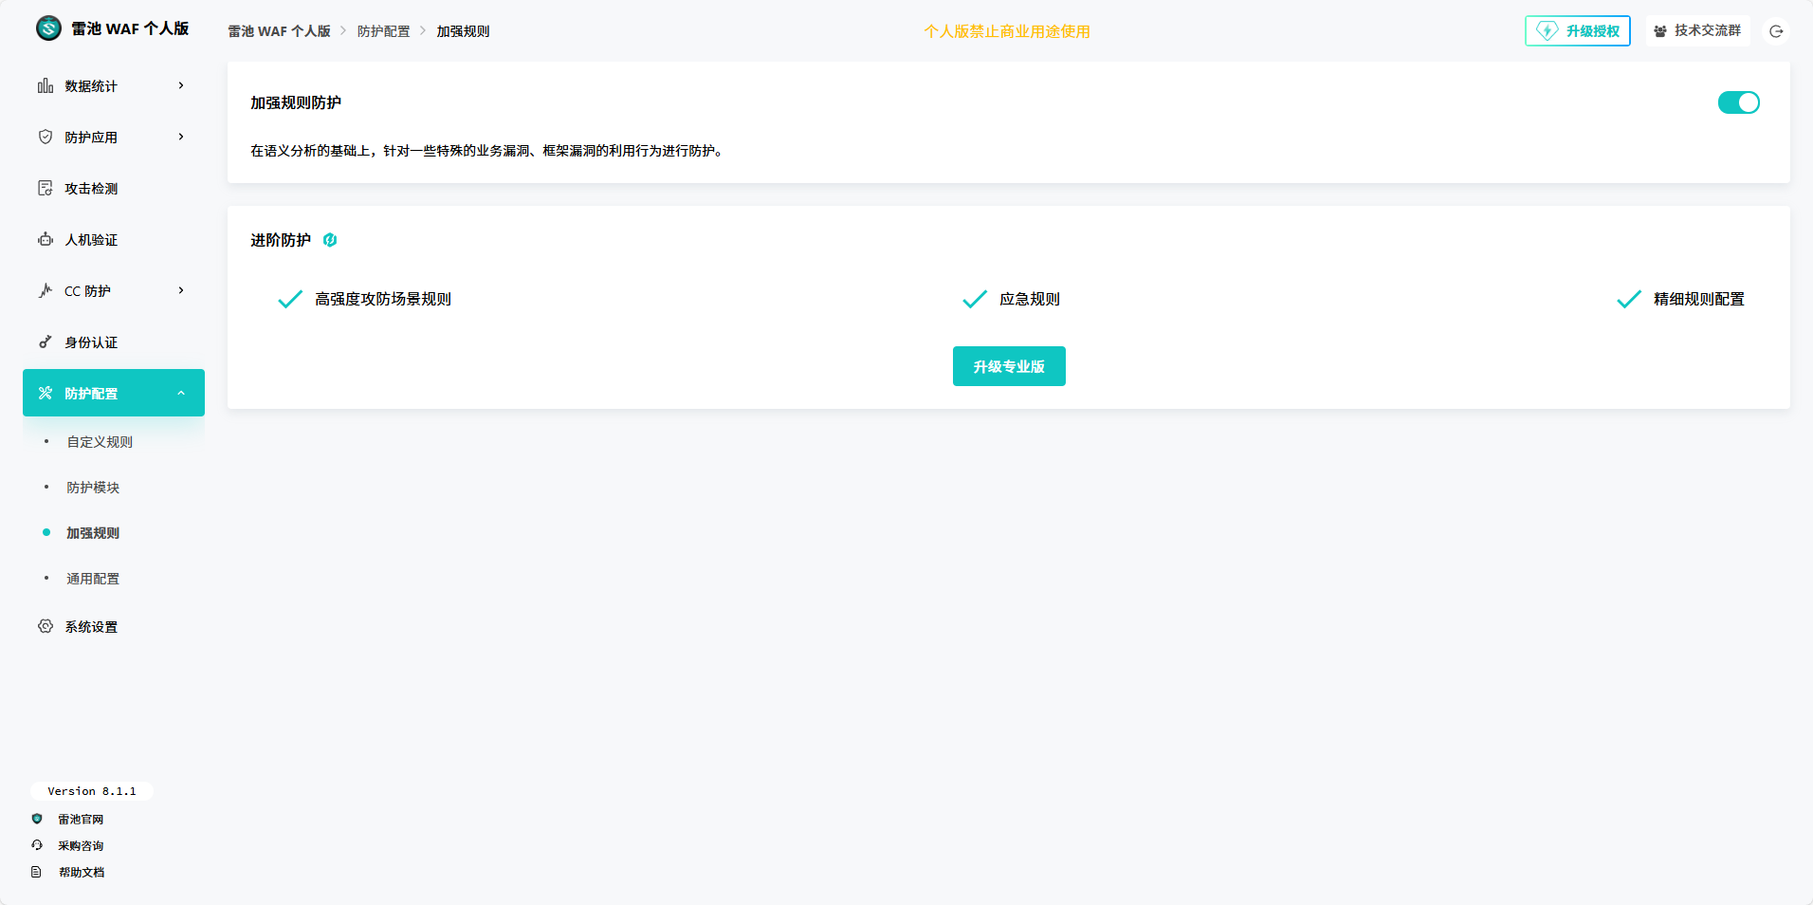Click the 身份认证 key icon
The width and height of the screenshot is (1813, 905).
pyautogui.click(x=46, y=342)
